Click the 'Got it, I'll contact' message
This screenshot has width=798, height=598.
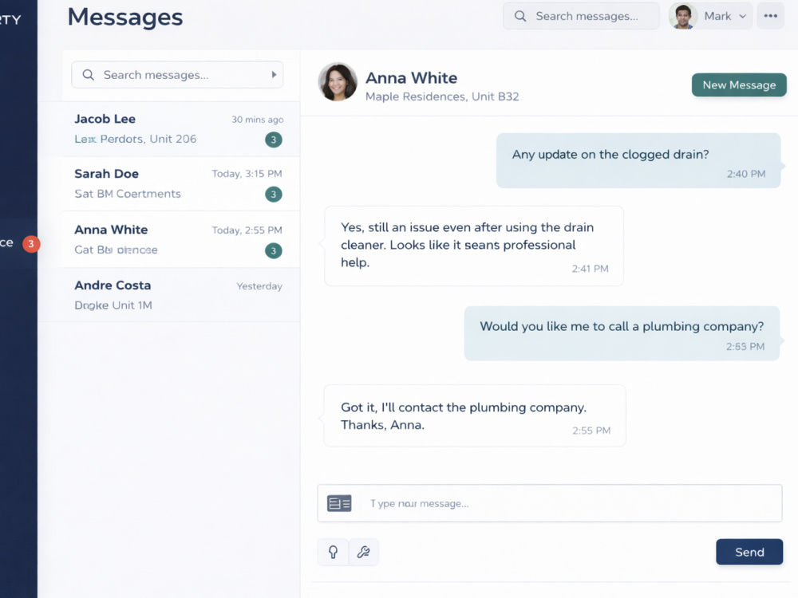tap(475, 416)
